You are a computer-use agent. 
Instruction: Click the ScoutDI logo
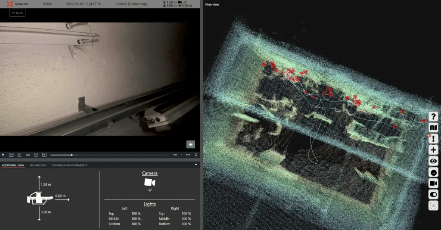(x=17, y=4)
